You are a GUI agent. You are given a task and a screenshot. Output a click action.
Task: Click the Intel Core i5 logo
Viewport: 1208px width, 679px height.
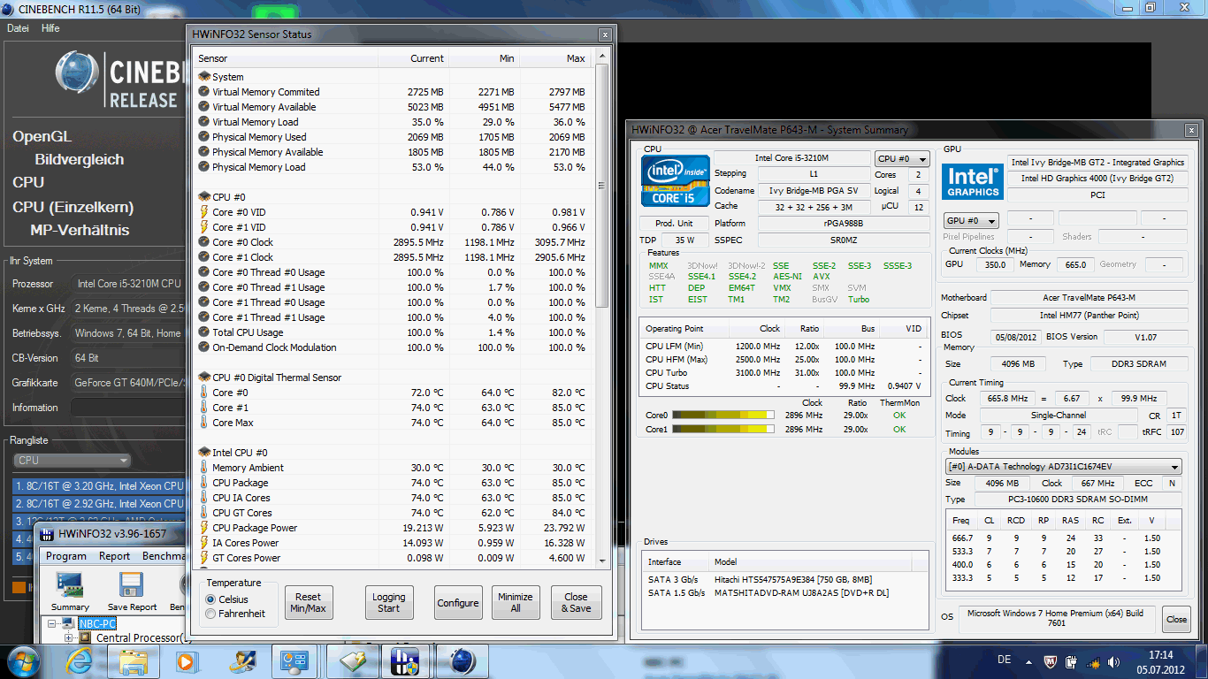click(674, 182)
